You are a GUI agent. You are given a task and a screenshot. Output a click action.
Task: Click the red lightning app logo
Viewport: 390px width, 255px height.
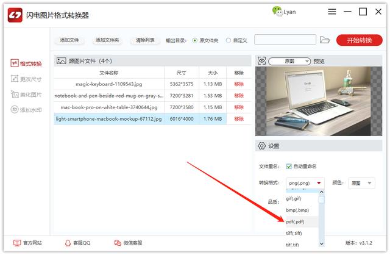click(x=15, y=15)
